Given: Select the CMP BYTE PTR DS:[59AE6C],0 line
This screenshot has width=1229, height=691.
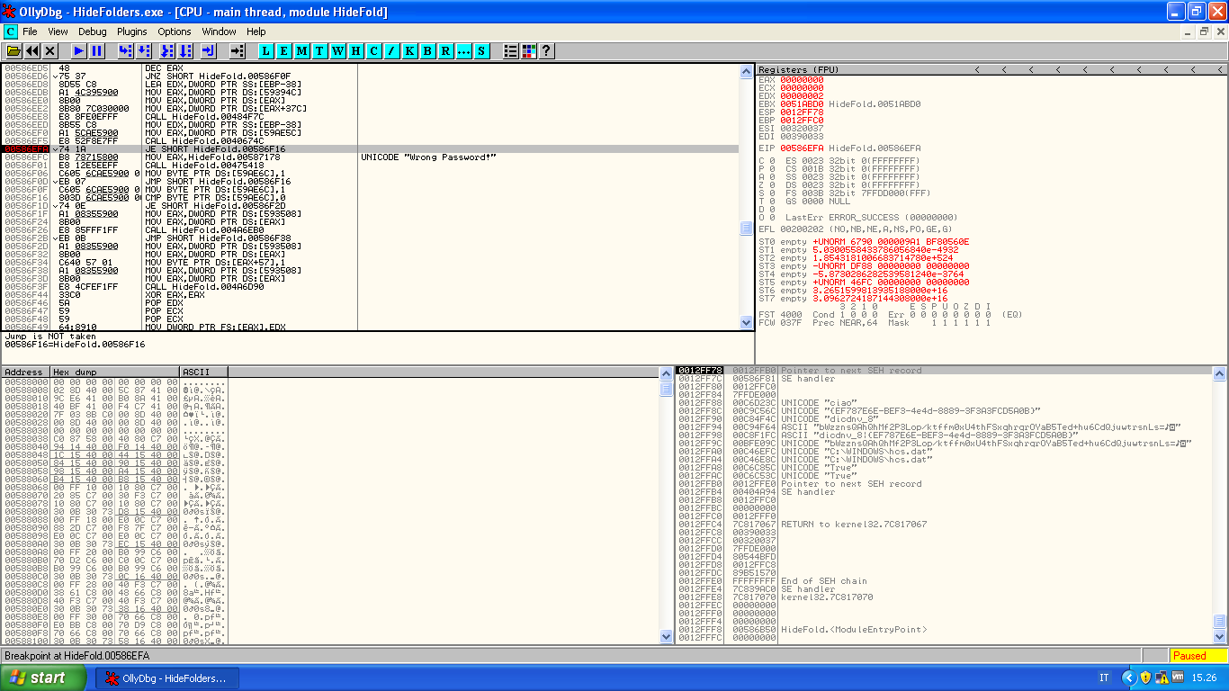Looking at the screenshot, I should point(370,197).
